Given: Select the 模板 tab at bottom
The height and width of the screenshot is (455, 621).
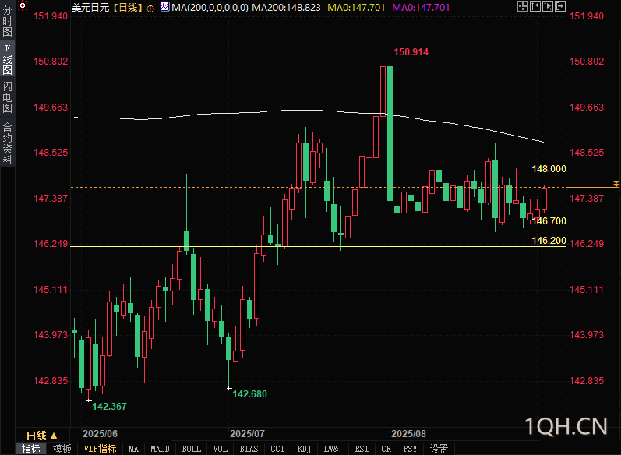Looking at the screenshot, I should pyautogui.click(x=62, y=449).
